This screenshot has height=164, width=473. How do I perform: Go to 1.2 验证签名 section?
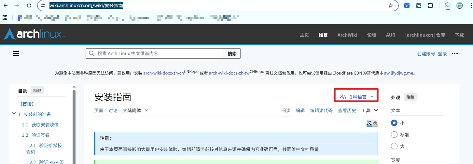(36, 135)
